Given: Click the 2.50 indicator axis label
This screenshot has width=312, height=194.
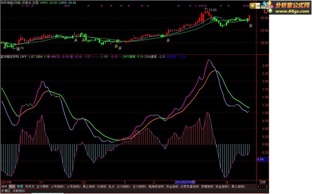Looking at the screenshot, I should 265,65.
